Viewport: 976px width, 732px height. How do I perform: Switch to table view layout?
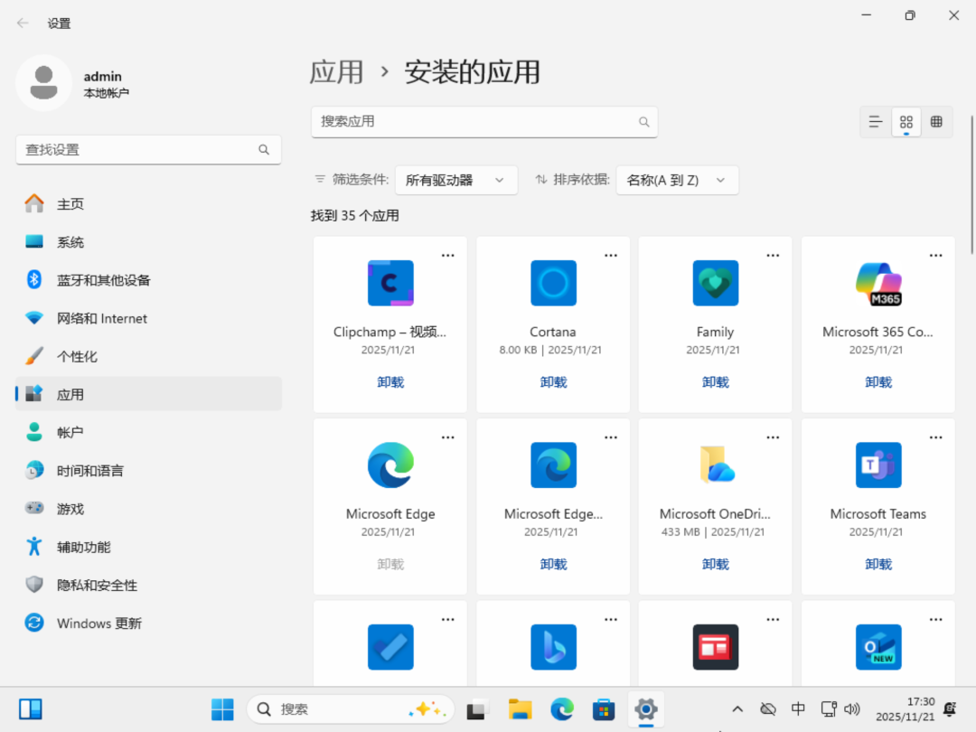(936, 122)
